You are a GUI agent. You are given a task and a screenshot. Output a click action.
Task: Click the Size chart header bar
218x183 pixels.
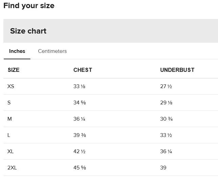point(111,31)
